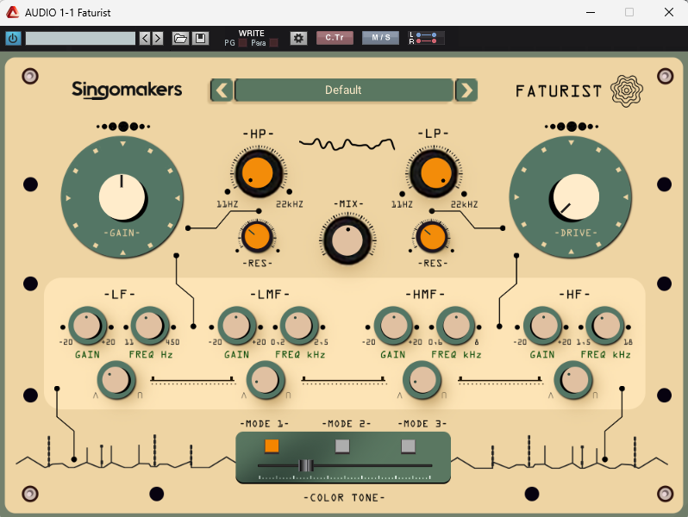
Task: Save preset with floppy disk icon
Action: [x=201, y=39]
